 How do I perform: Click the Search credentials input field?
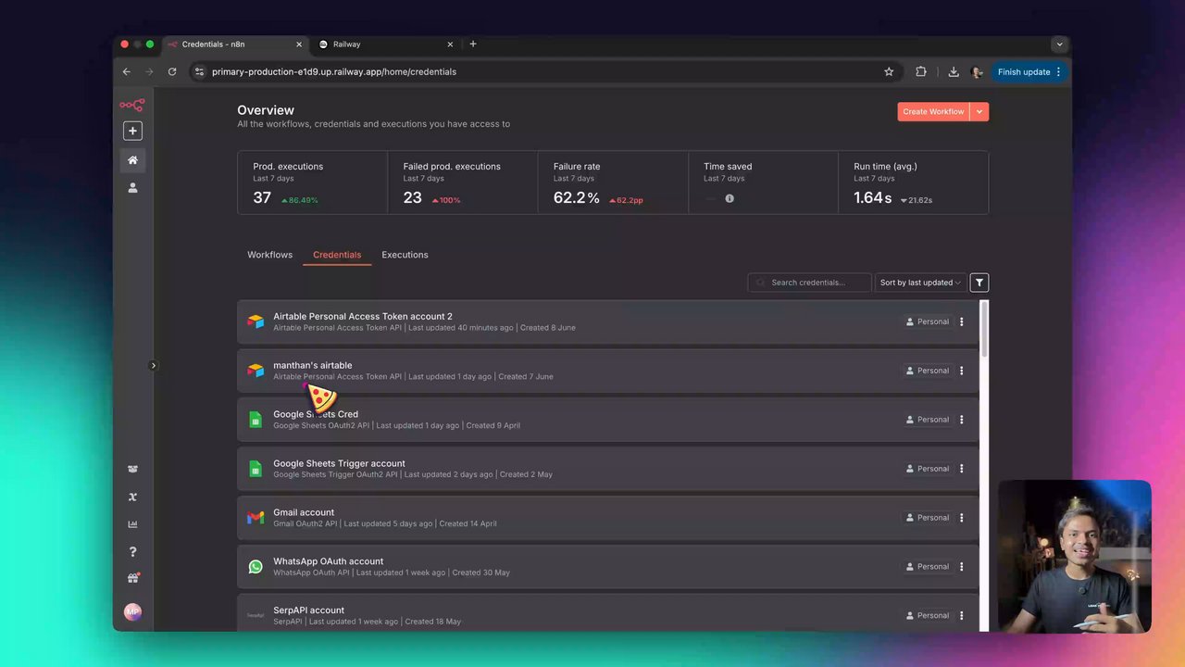(x=809, y=283)
